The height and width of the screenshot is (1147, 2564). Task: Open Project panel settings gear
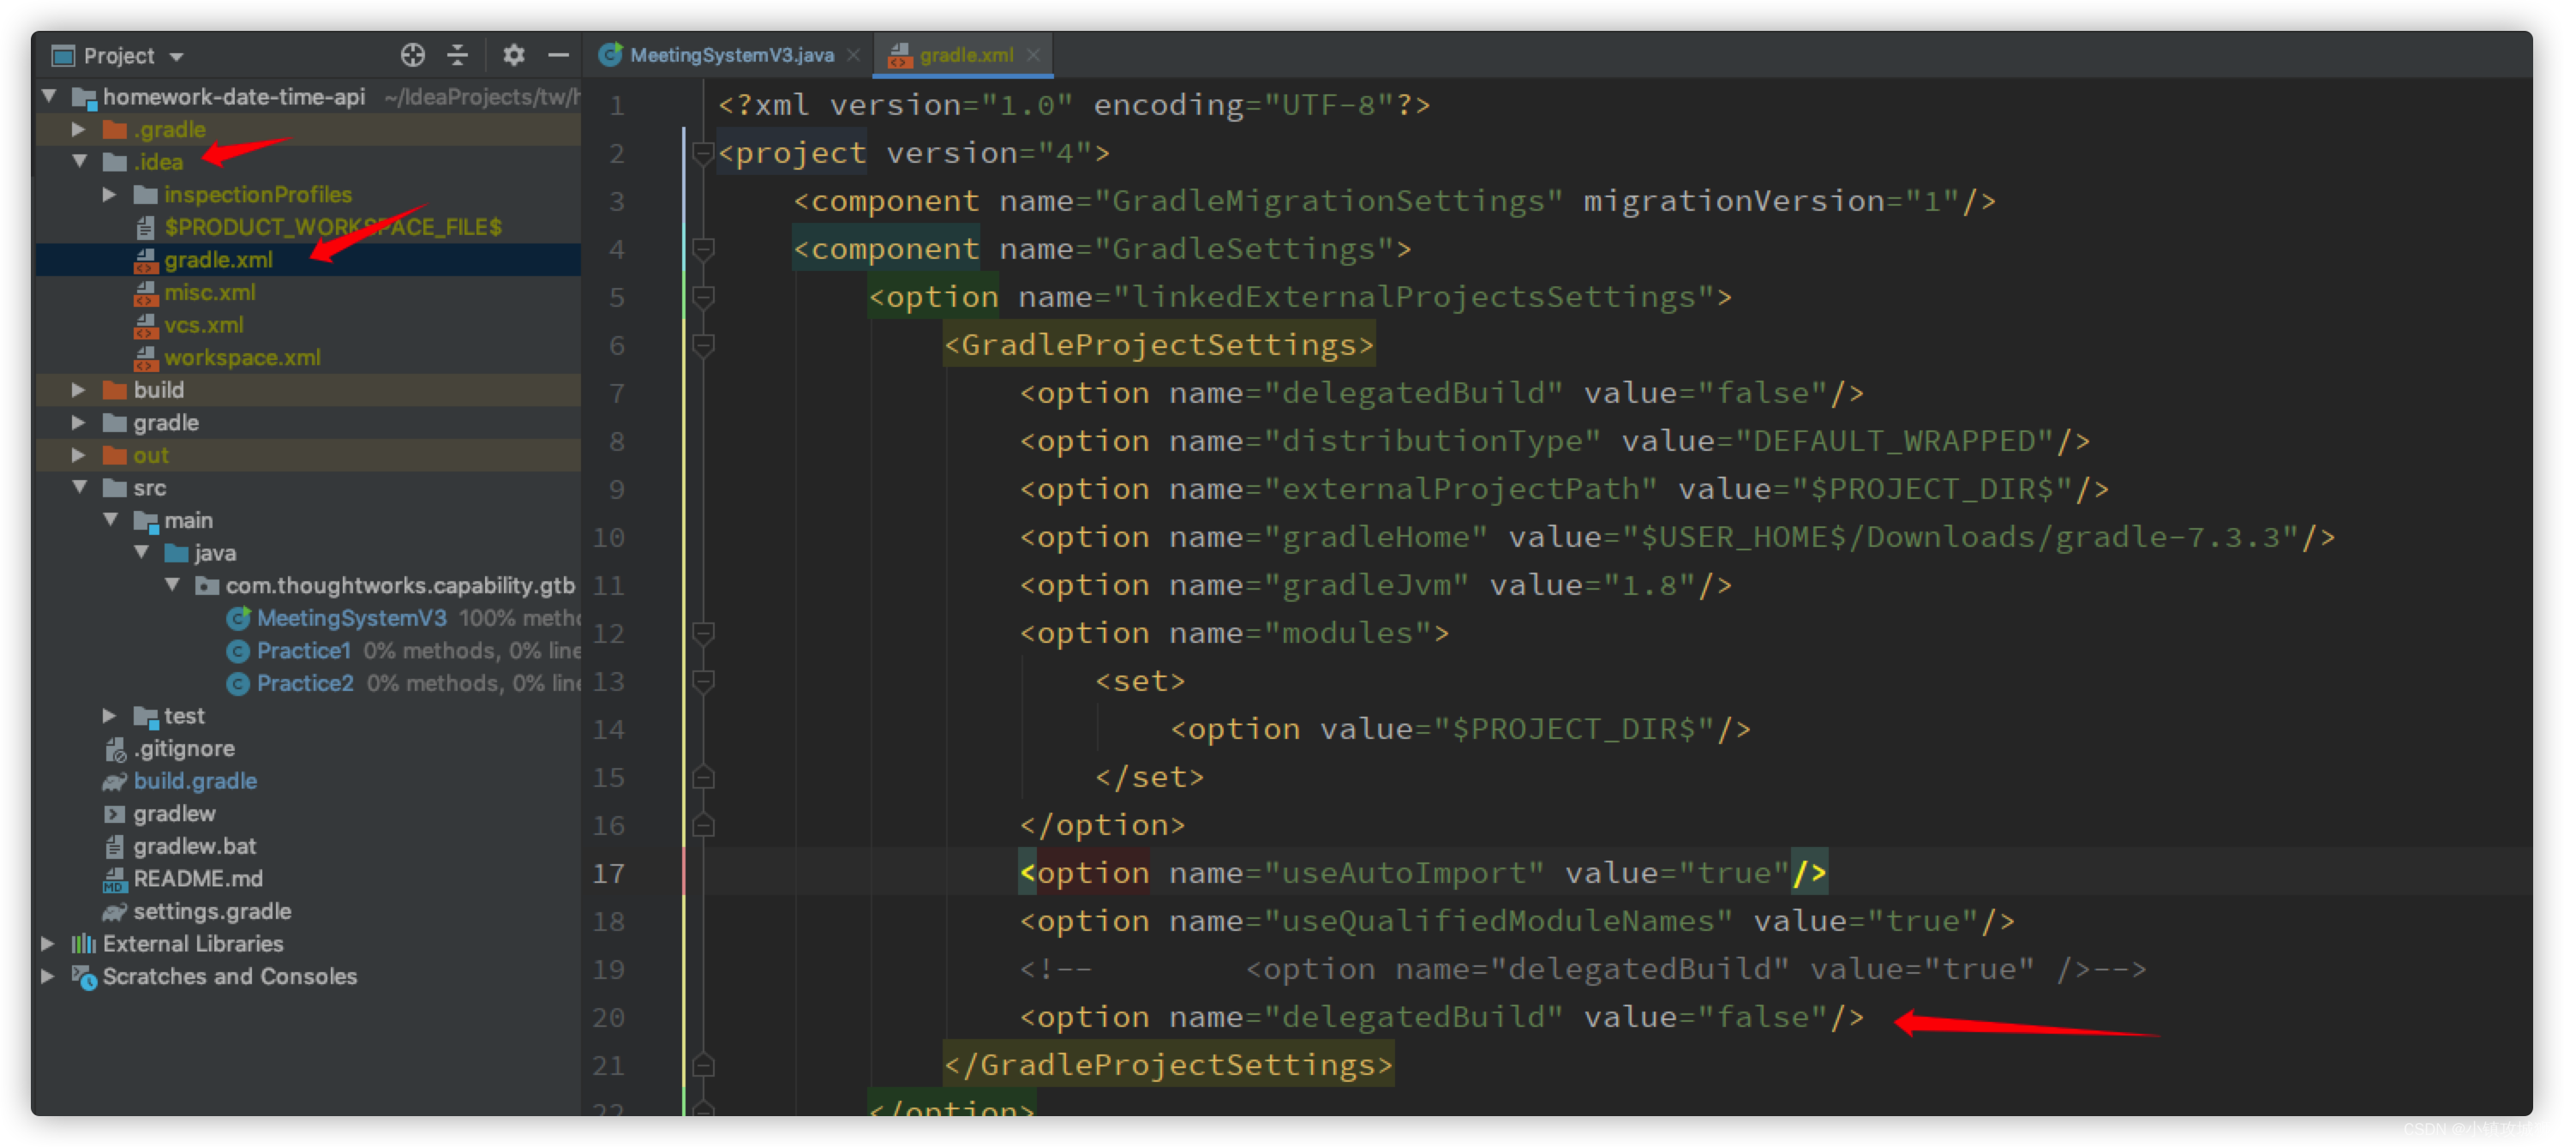pyautogui.click(x=512, y=56)
